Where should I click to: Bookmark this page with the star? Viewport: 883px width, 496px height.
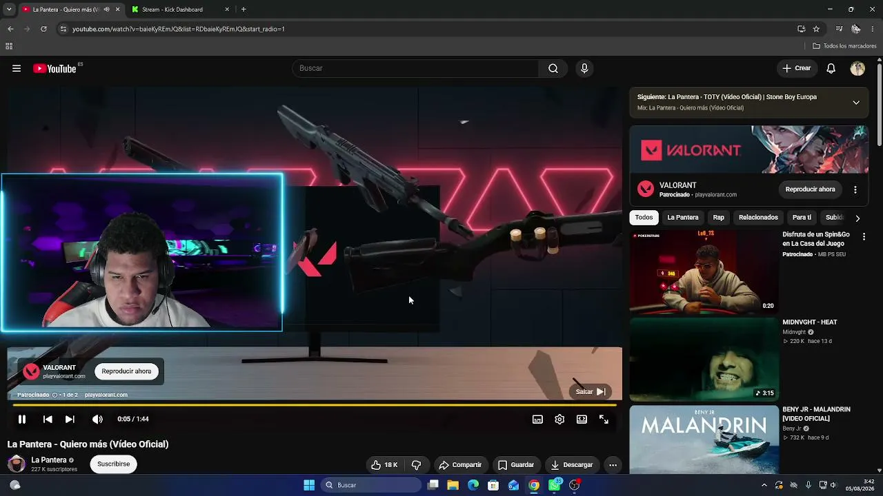tap(816, 29)
